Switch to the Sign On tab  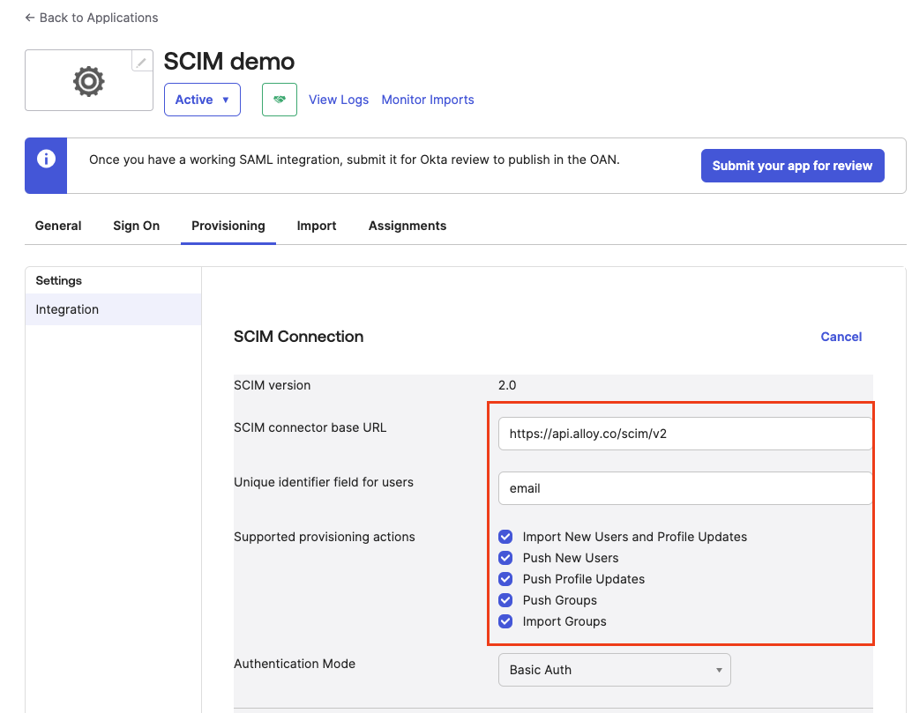click(x=136, y=226)
